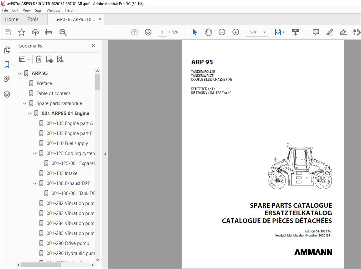Open the Table of contens bookmark
Screen dimensions: 361x269
click(x=54, y=93)
